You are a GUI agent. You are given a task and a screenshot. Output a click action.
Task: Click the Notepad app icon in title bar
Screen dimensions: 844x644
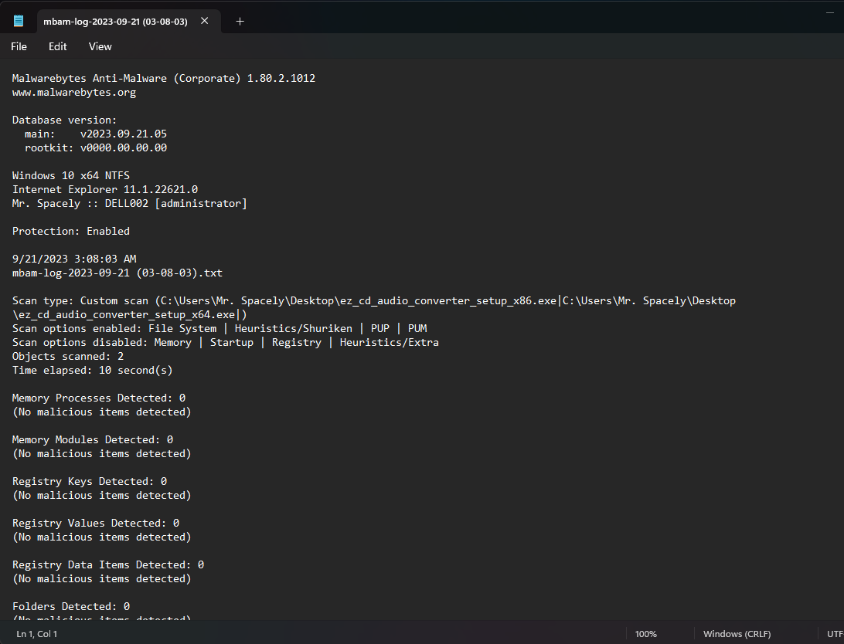pos(19,21)
